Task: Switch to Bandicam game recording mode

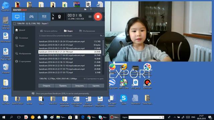Action: pos(31,17)
